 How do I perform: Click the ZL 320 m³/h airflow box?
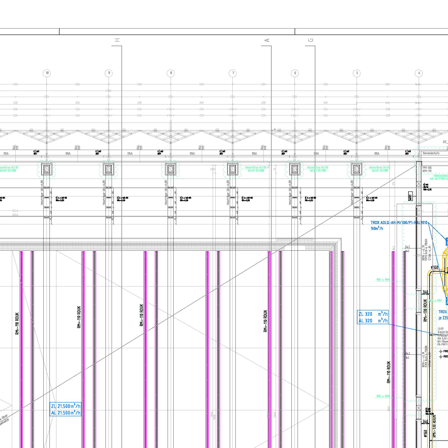tap(373, 317)
